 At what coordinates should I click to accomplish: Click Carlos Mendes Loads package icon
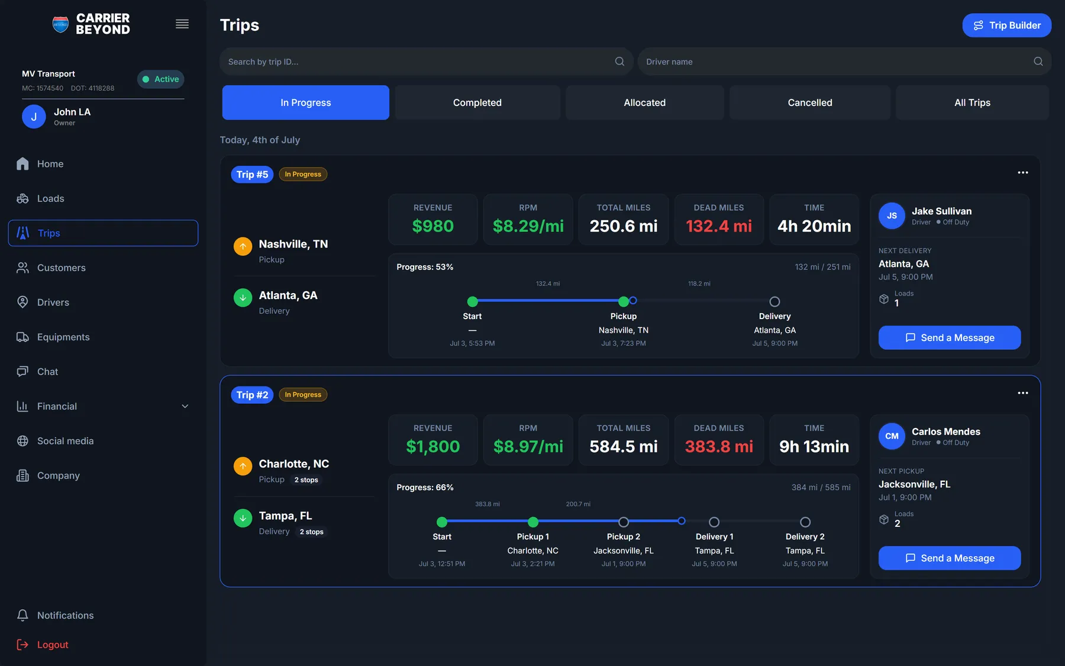(884, 519)
